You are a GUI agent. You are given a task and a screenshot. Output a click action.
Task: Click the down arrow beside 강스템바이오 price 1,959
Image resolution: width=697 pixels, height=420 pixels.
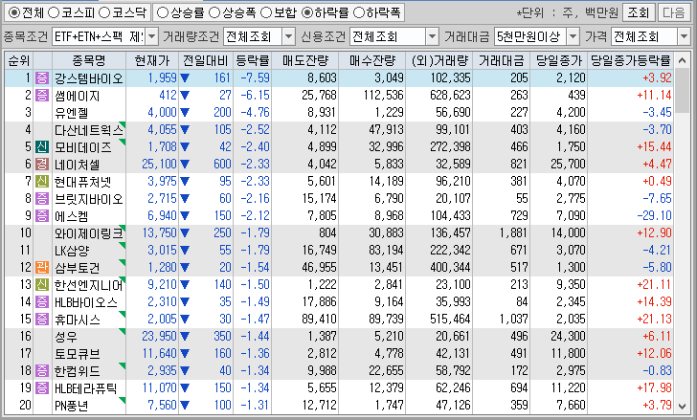(x=185, y=78)
